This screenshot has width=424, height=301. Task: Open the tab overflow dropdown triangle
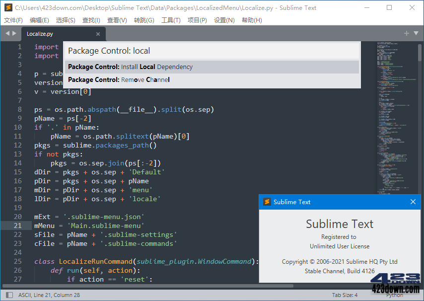pos(415,34)
